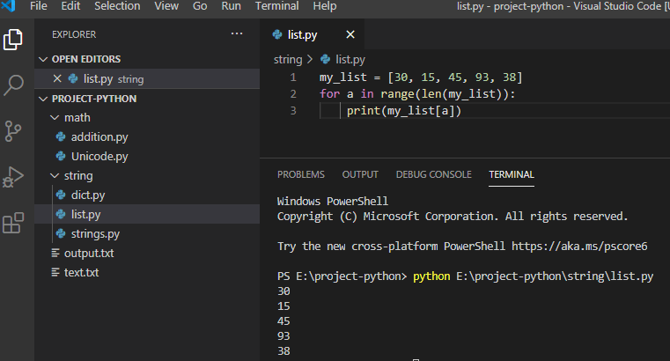Switch to the Problems panel tab

(301, 174)
